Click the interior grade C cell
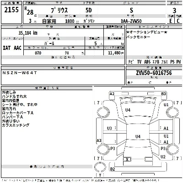Viewport: 183px width, 183px height. point(178,21)
